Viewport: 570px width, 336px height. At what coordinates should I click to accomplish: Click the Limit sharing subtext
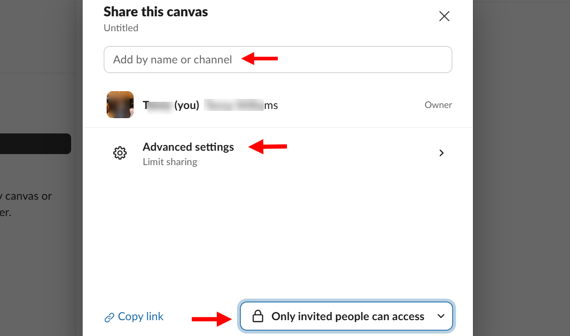[x=170, y=162]
